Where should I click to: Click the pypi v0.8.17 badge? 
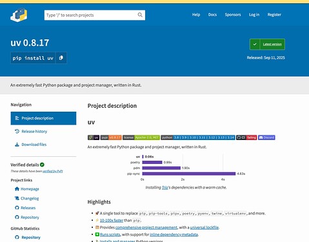click(111, 137)
